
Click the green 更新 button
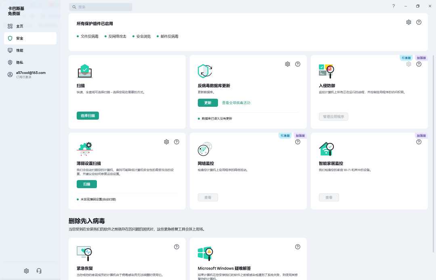tap(208, 103)
